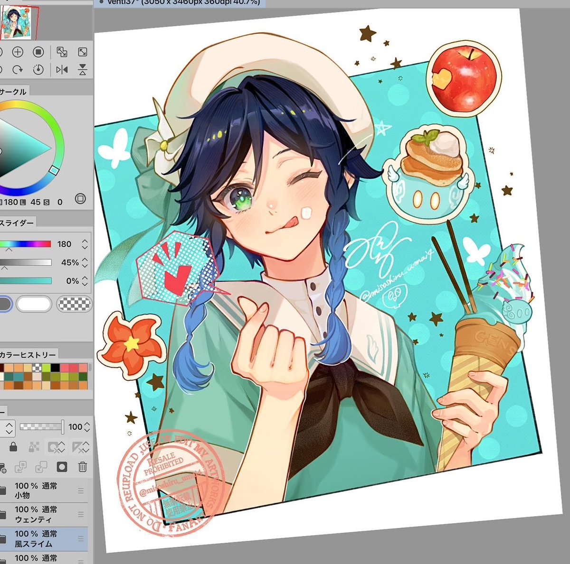The height and width of the screenshot is (564, 570).
Task: Click the navigator icon with diagonal expand arrows in a square
Action: tap(83, 52)
